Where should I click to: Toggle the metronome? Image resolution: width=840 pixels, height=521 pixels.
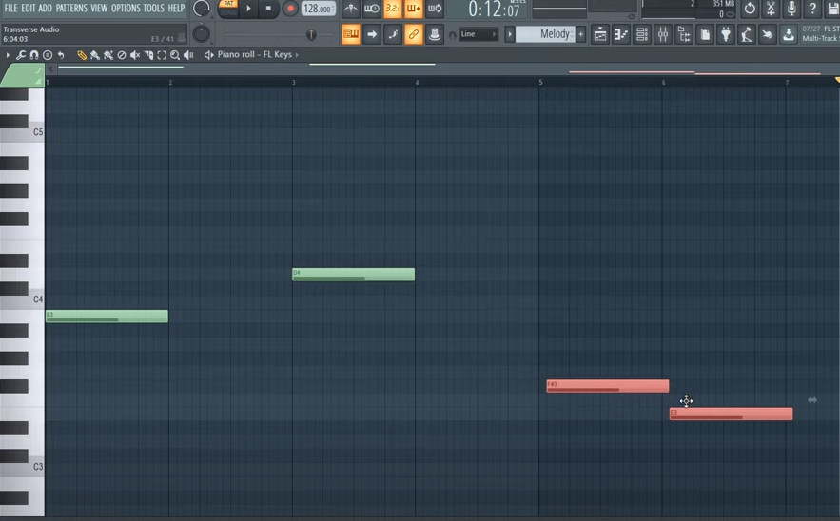[351, 9]
